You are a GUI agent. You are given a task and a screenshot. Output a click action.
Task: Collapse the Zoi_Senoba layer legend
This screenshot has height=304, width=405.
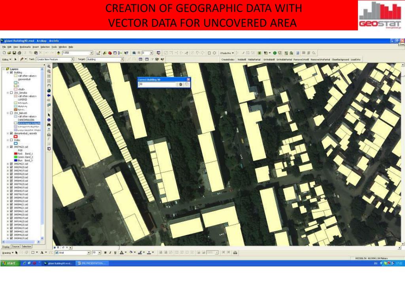[x=8, y=93]
